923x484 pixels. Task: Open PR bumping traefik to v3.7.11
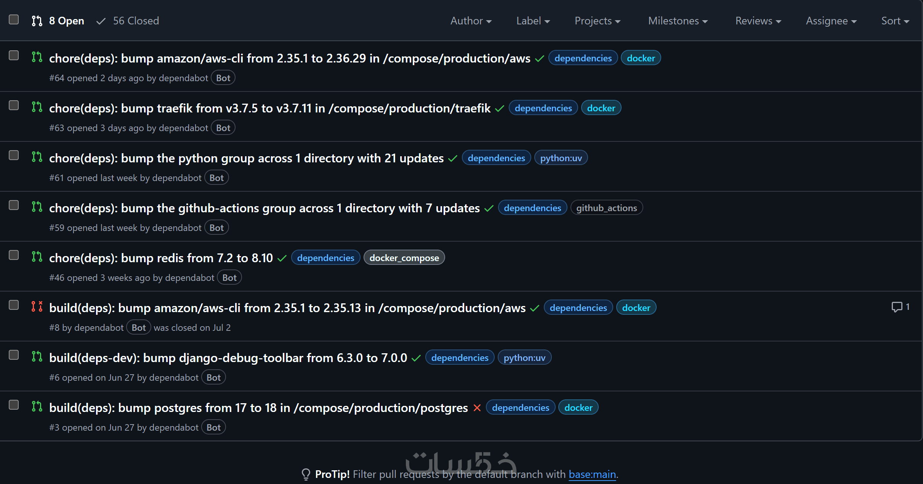pyautogui.click(x=270, y=108)
